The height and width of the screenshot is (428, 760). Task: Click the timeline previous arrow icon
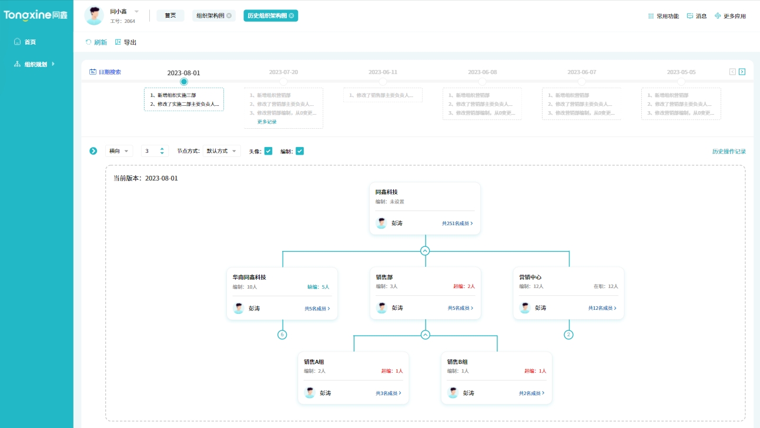tap(732, 72)
